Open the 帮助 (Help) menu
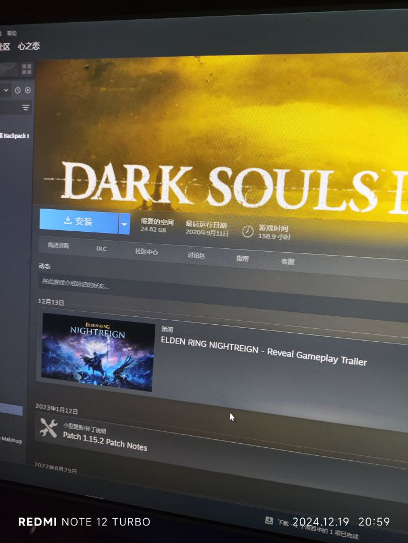 (x=12, y=33)
